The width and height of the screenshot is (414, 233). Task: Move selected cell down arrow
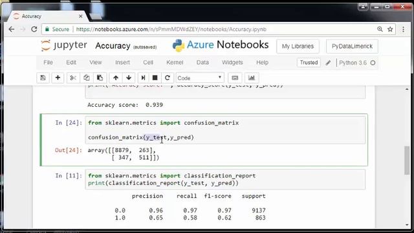pos(129,78)
